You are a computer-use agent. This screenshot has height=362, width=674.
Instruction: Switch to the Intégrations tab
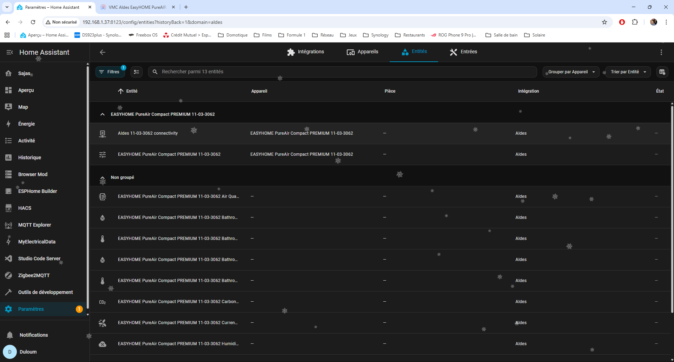305,52
